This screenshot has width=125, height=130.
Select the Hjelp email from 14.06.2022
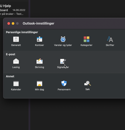14,10
